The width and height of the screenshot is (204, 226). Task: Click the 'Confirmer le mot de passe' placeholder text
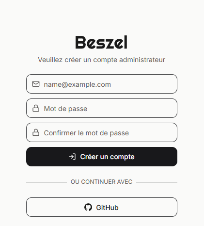86,133
